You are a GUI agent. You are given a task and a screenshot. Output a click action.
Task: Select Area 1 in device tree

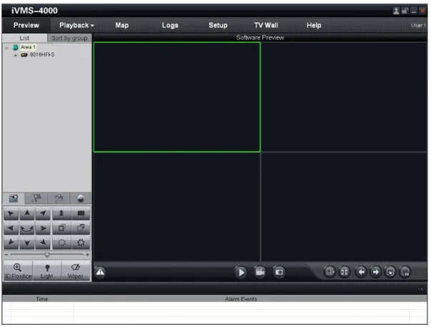pyautogui.click(x=28, y=47)
